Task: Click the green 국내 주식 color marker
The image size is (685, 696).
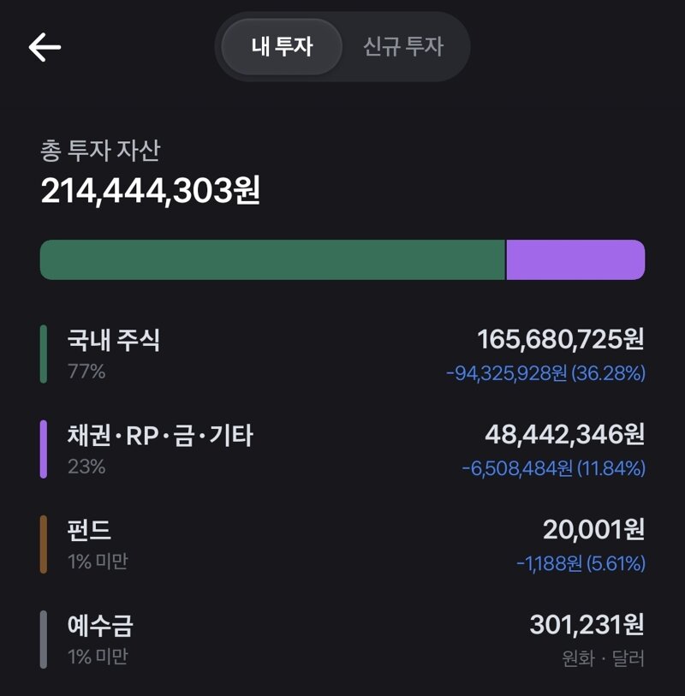Action: pyautogui.click(x=44, y=354)
